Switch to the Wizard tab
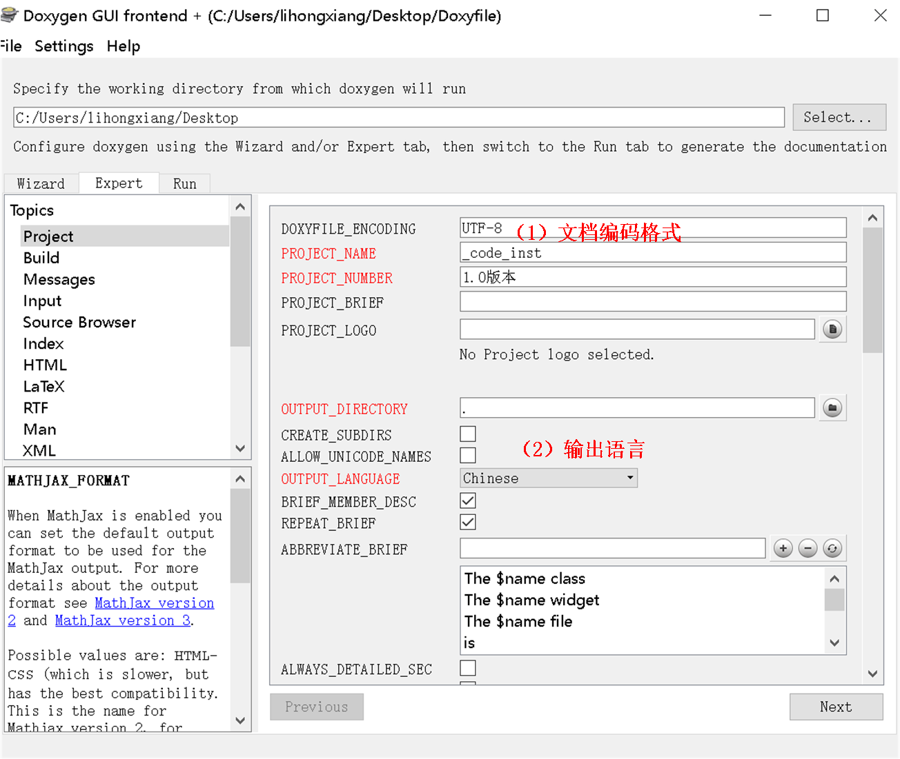 (x=41, y=183)
